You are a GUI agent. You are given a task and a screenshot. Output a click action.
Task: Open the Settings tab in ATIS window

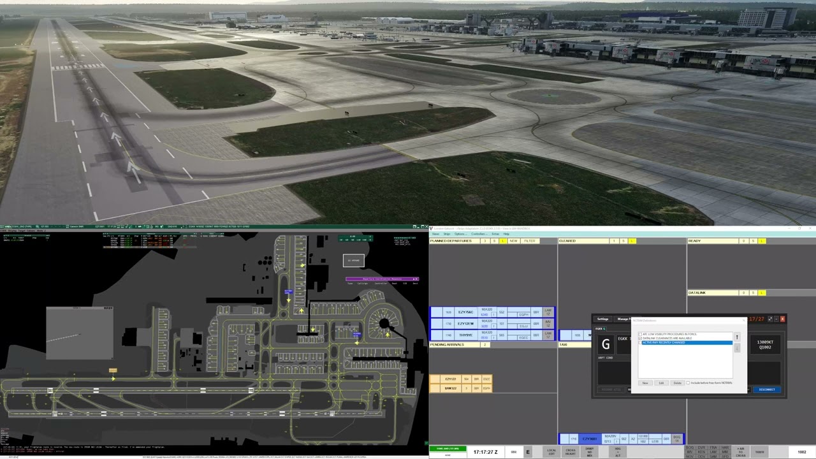pos(602,319)
